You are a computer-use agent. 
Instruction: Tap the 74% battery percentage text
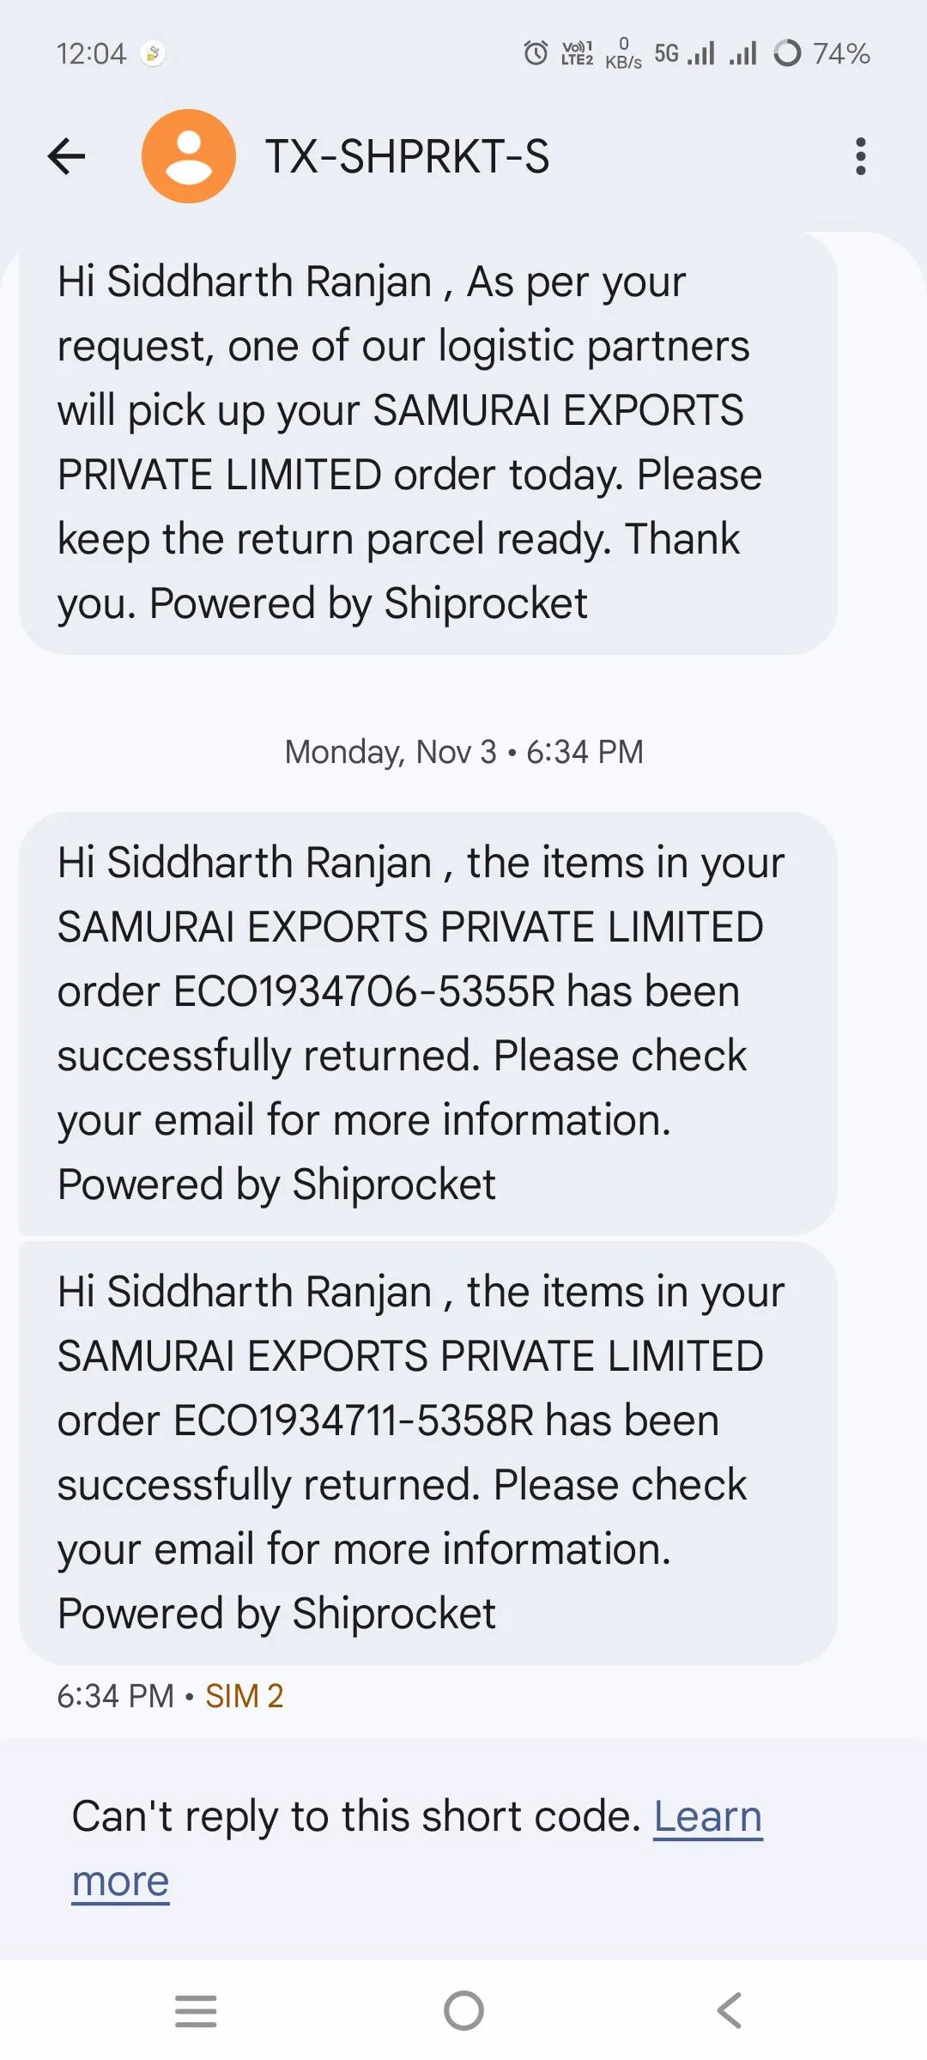pos(841,53)
